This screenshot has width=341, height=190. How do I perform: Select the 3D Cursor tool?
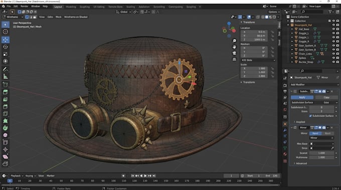[x=6, y=31]
